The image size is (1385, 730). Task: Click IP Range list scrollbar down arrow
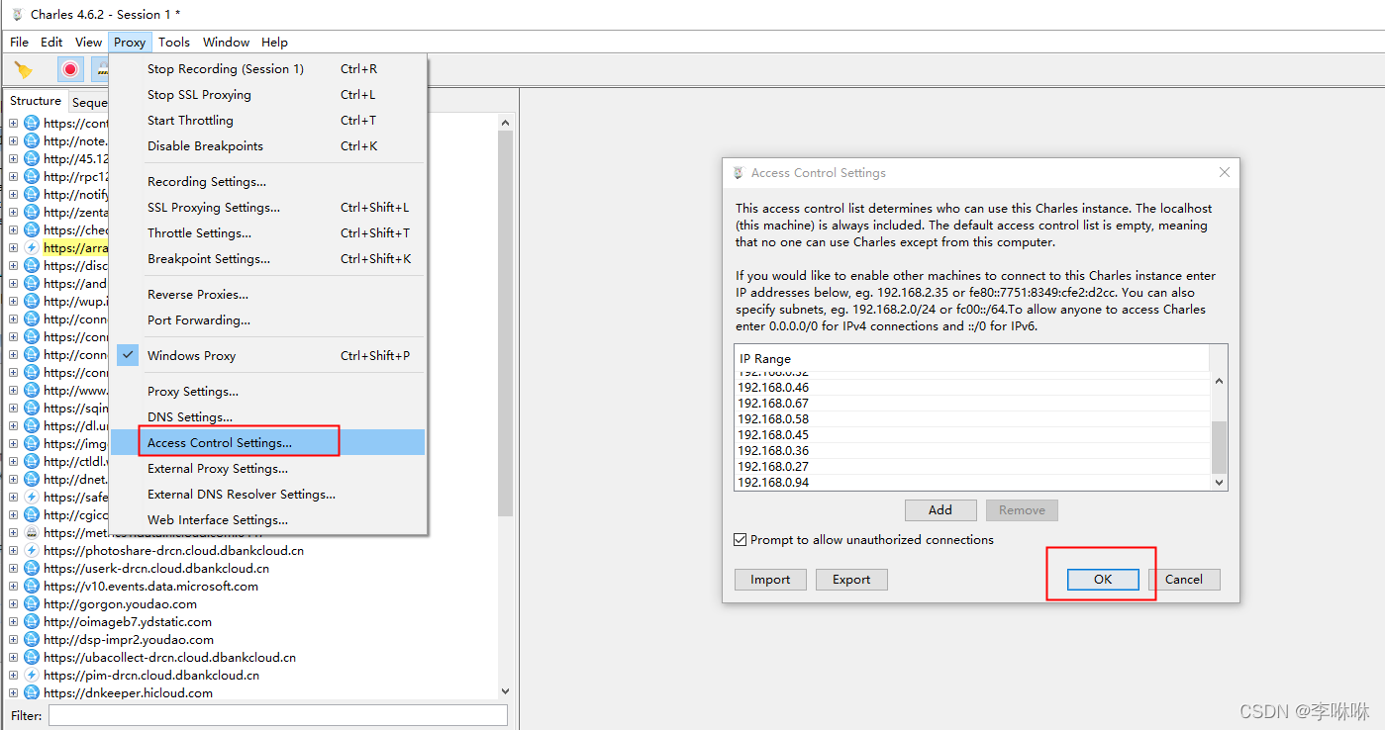[x=1219, y=483]
